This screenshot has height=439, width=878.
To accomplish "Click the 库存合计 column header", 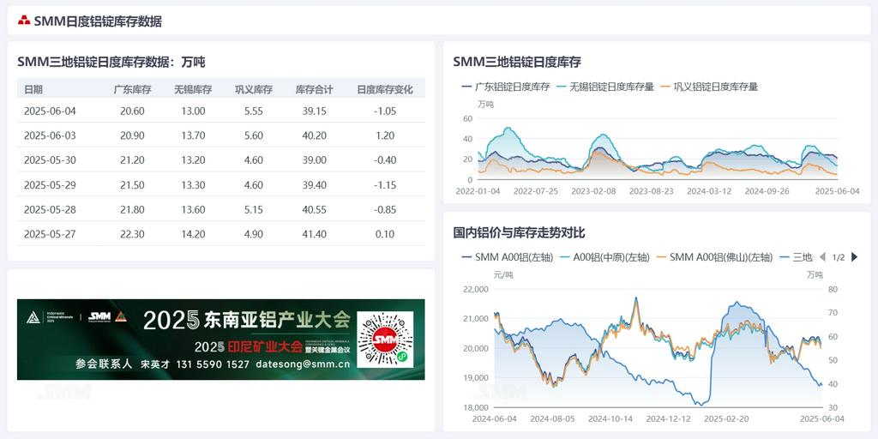I will [x=314, y=89].
